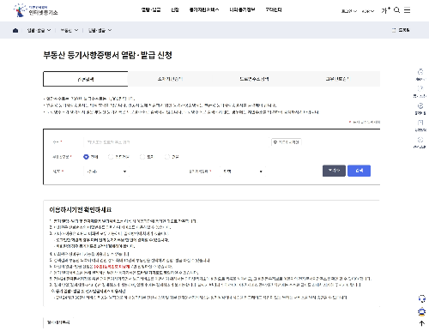Screen dimensions: 429x331
Task: Select the 전체 radio button
Action: pyautogui.click(x=86, y=157)
